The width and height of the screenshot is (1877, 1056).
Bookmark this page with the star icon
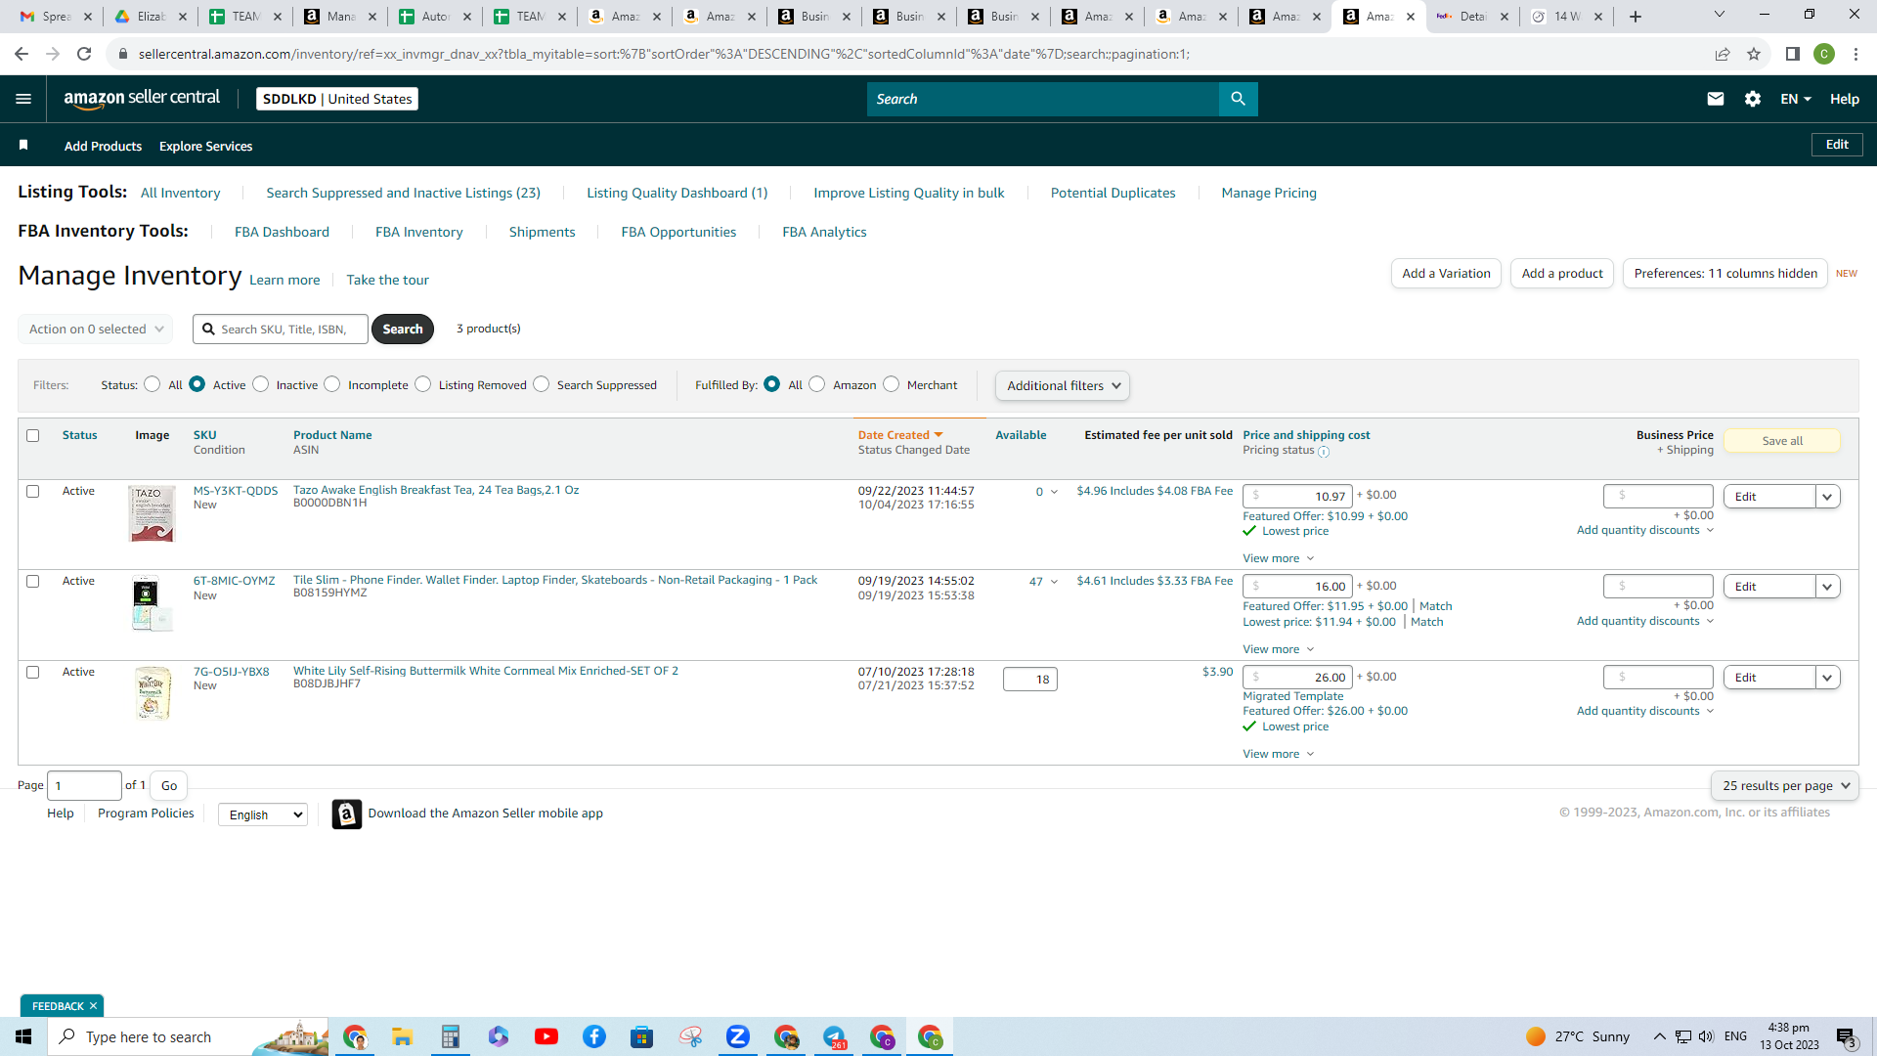(x=1754, y=54)
